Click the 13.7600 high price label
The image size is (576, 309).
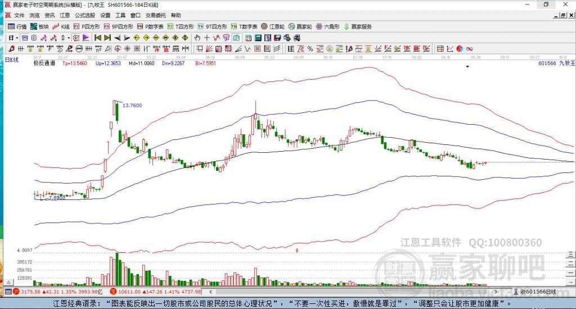[132, 105]
